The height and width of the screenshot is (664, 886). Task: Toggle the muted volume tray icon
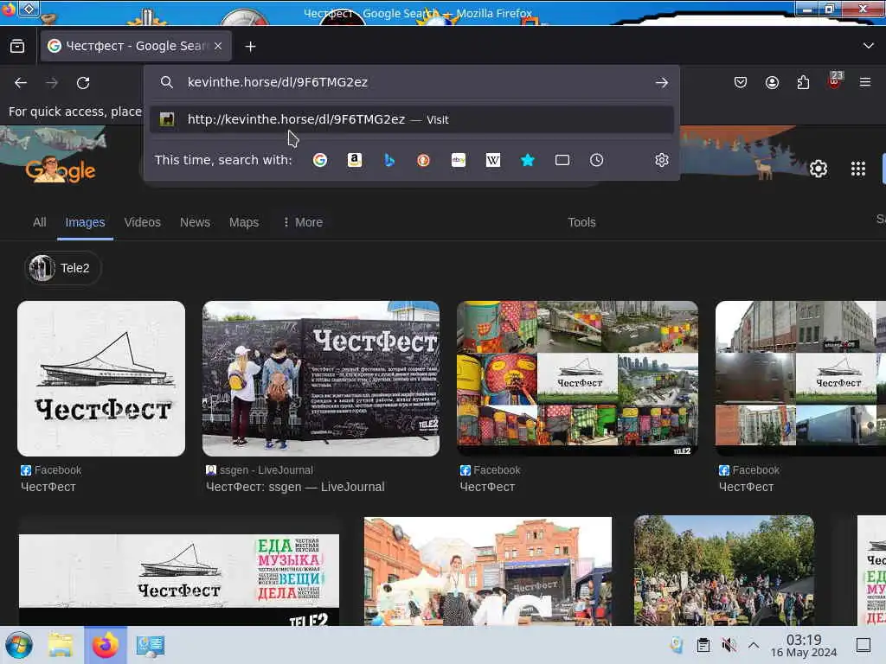tap(729, 645)
